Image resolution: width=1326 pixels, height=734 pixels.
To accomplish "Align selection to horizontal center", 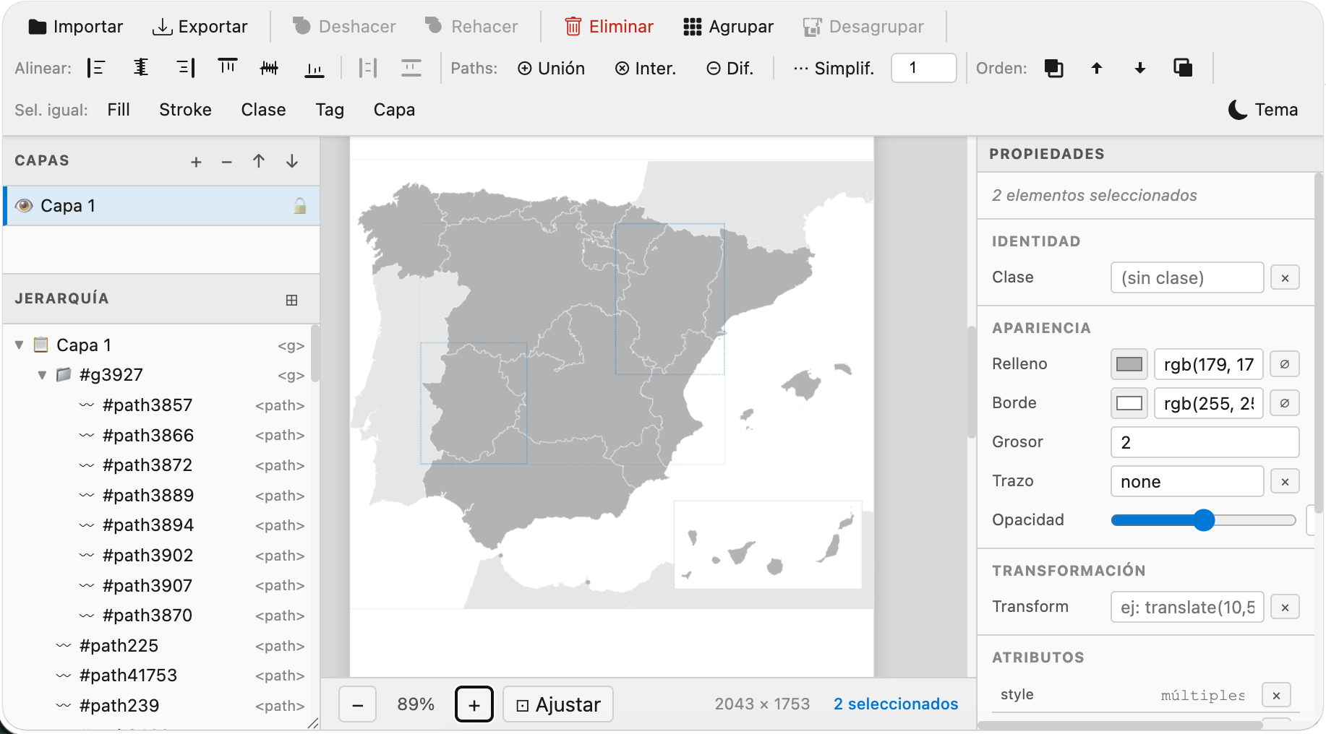I will click(141, 68).
